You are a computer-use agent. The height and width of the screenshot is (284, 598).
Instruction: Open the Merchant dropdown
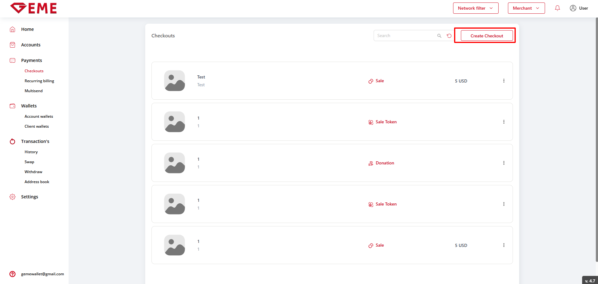click(526, 8)
